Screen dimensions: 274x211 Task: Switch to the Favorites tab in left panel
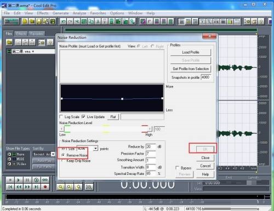[x=37, y=33]
